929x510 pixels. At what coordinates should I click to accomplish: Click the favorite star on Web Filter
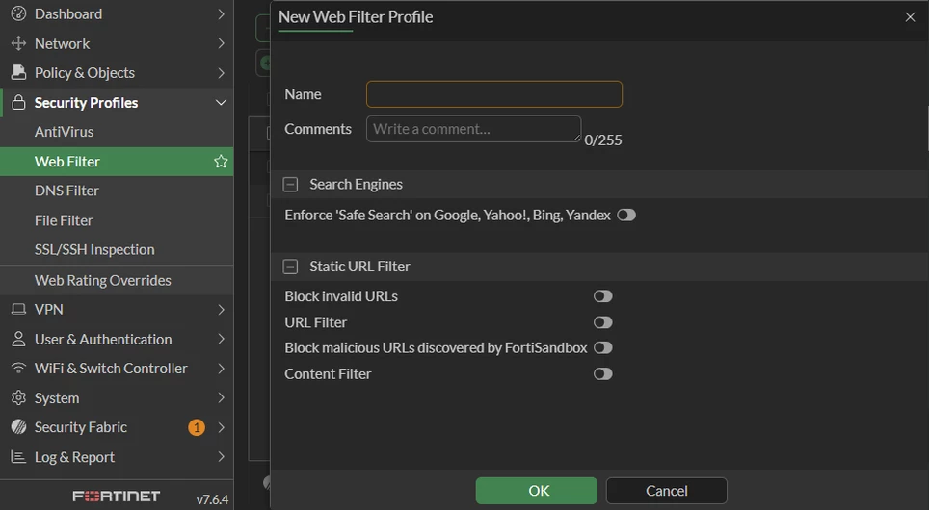(x=221, y=161)
